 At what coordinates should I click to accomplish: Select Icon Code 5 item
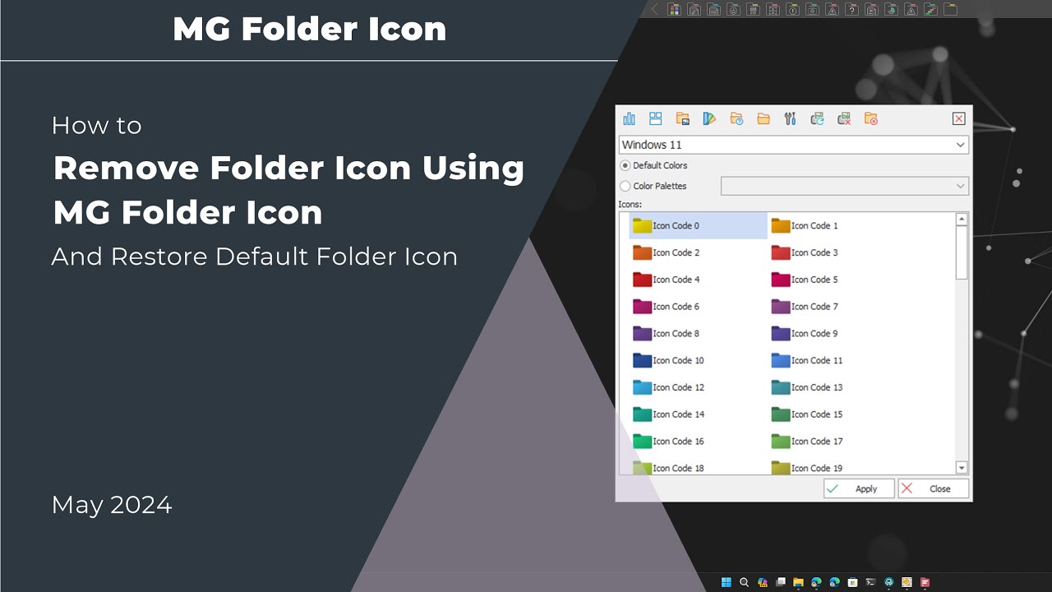pos(805,280)
